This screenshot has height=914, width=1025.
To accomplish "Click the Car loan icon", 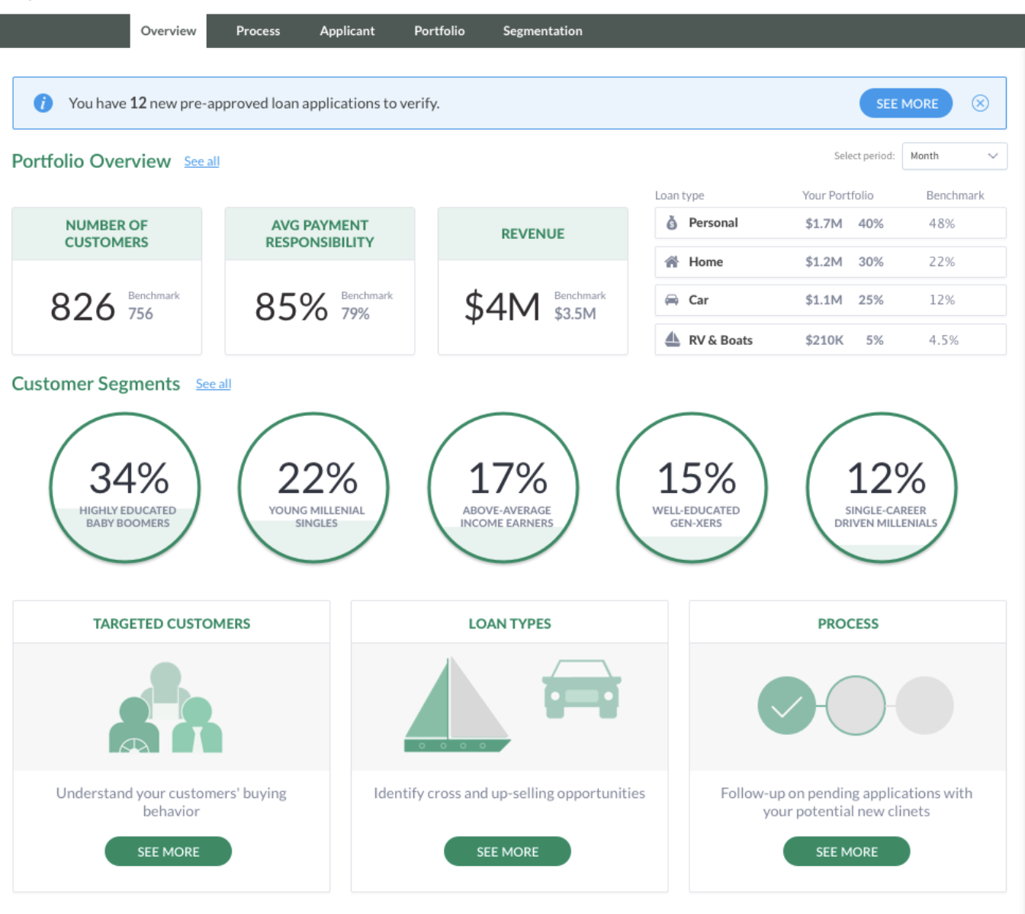I will 672,300.
